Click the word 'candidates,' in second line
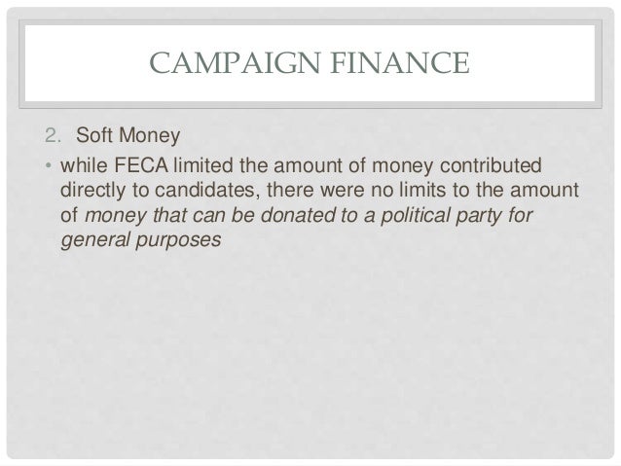 pos(207,190)
